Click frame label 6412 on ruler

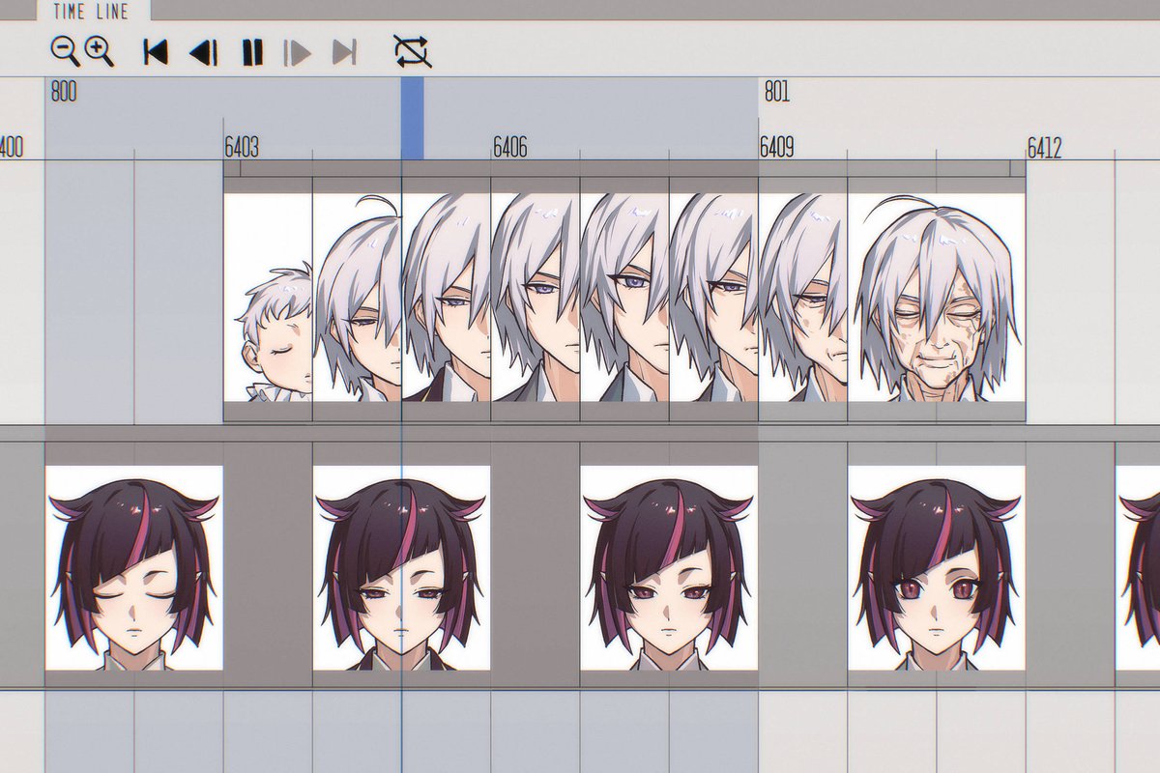click(x=1045, y=147)
